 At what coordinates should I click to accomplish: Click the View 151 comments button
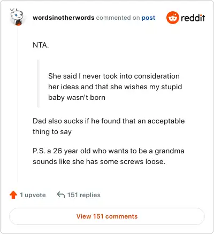107,216
